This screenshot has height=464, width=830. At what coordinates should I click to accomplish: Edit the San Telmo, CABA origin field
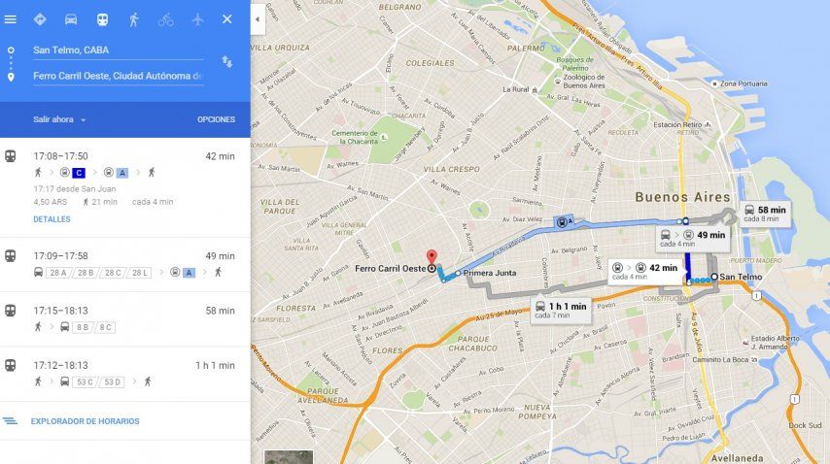click(118, 50)
